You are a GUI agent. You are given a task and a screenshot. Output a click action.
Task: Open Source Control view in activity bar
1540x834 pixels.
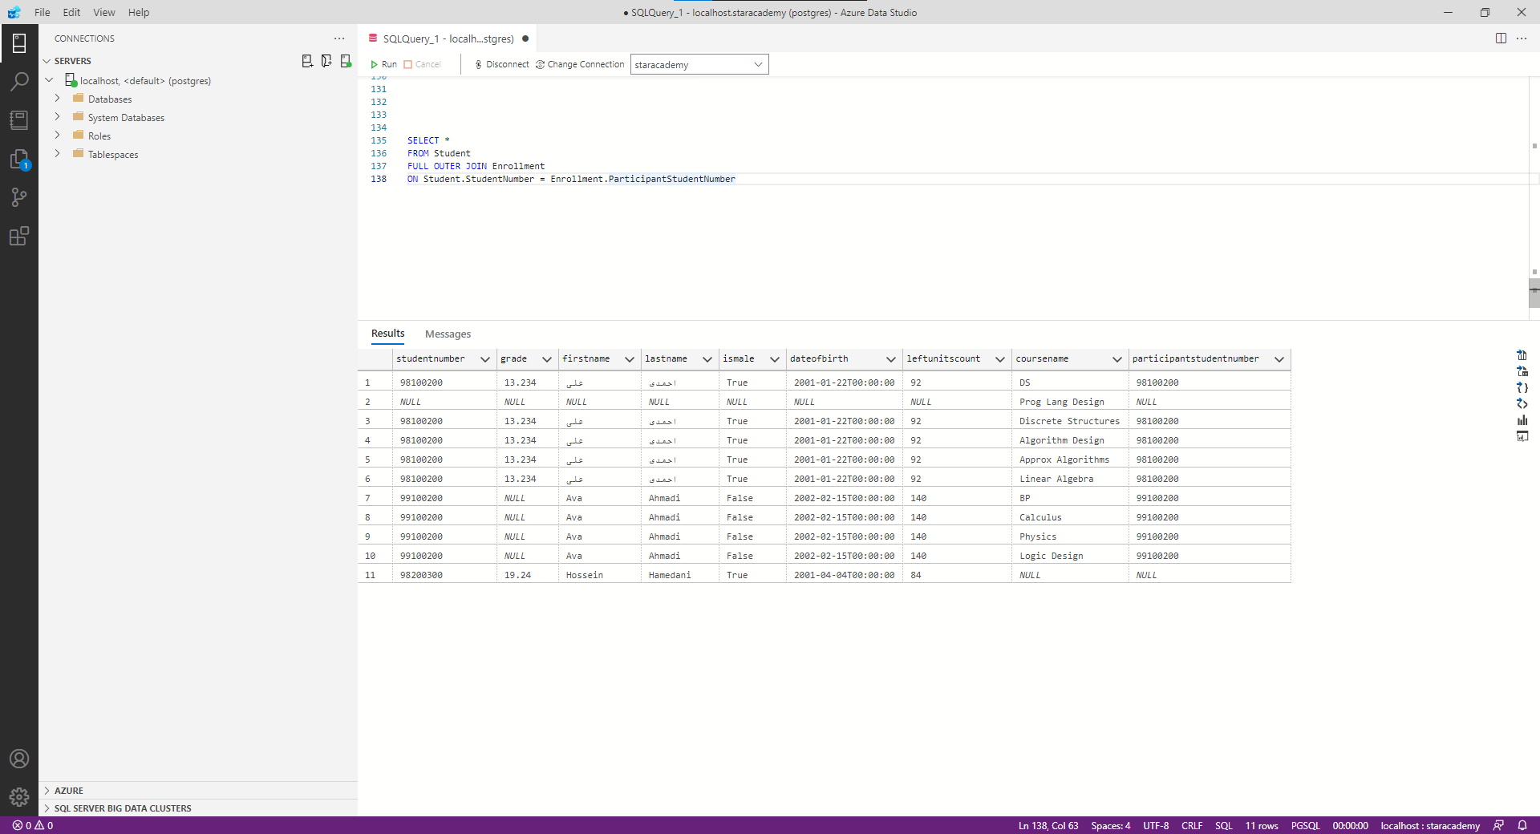tap(19, 197)
